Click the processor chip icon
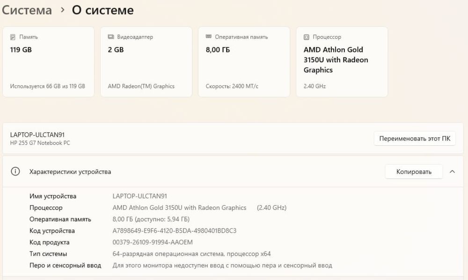468x280 pixels. coord(307,37)
